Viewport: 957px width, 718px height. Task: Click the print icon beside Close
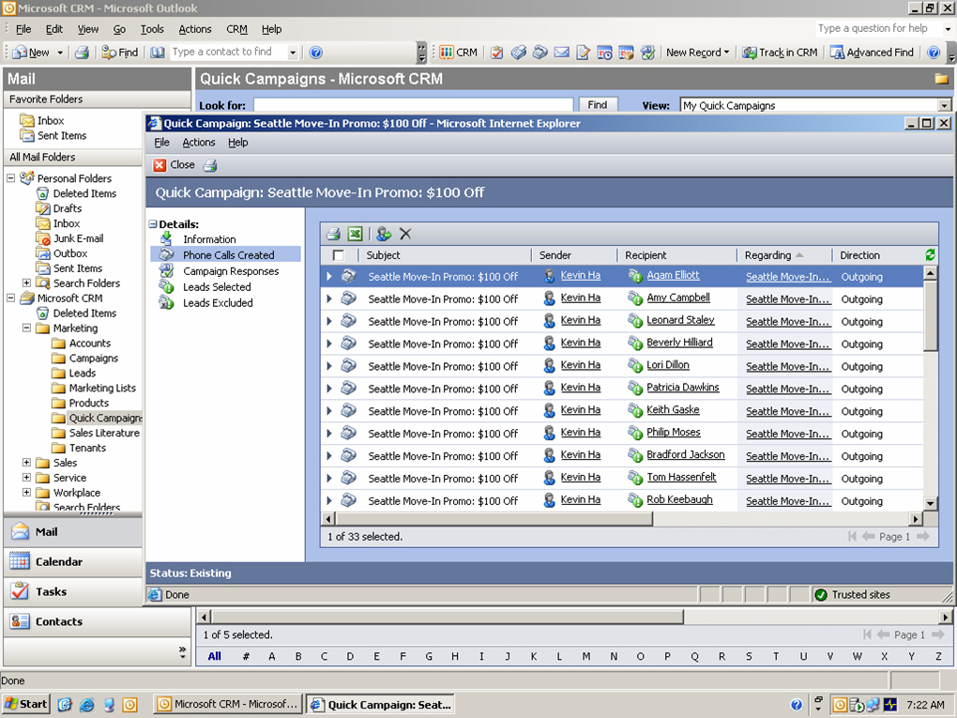click(x=210, y=165)
